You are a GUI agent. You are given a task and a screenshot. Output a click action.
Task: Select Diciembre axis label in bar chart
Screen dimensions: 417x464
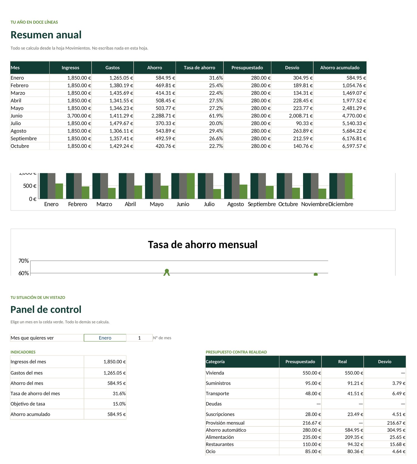click(x=341, y=204)
